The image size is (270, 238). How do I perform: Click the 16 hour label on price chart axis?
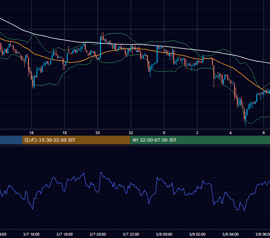pyautogui.click(x=31, y=133)
